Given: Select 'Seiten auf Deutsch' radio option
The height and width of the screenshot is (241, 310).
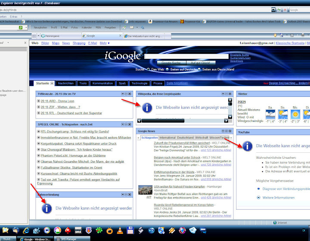Looking at the screenshot, I should point(167,69).
